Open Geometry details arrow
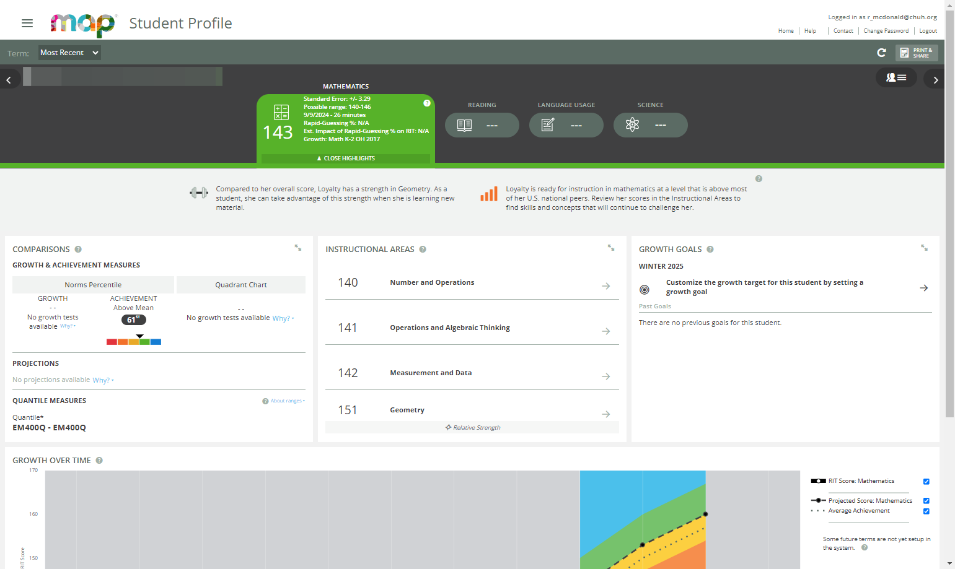Screen dimensions: 955x569 pyautogui.click(x=606, y=414)
